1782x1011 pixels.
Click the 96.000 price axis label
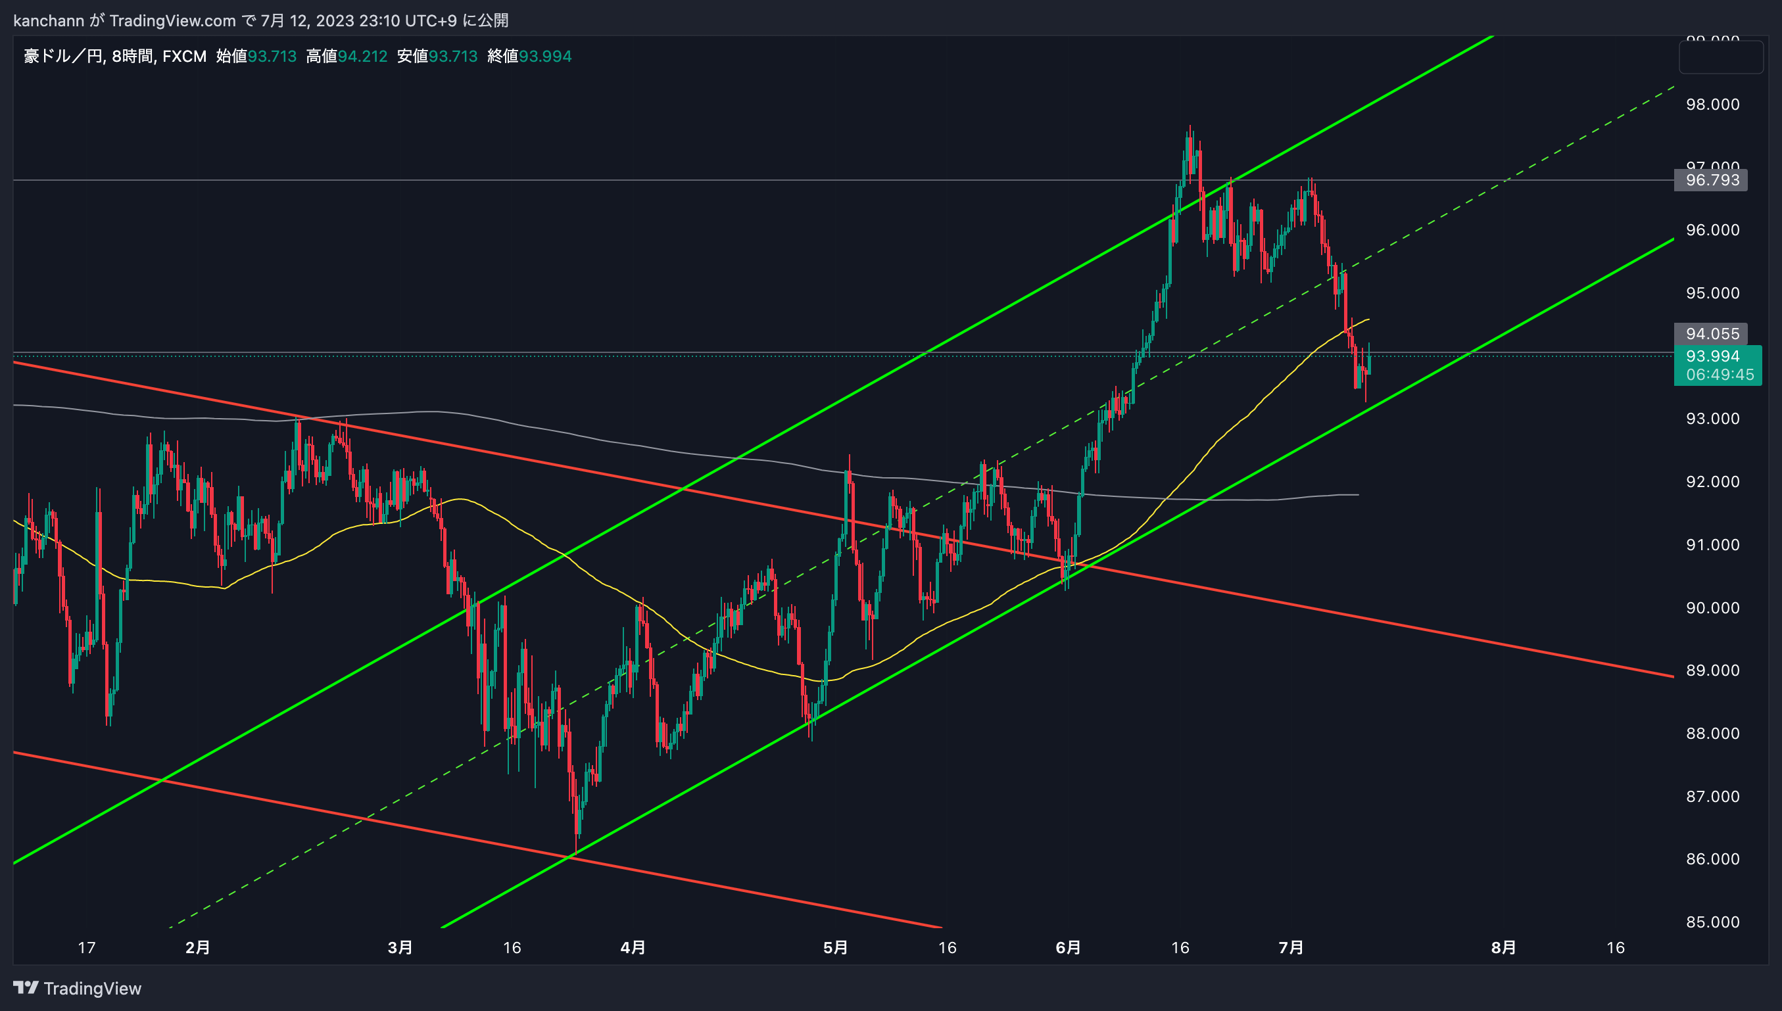click(x=1712, y=231)
